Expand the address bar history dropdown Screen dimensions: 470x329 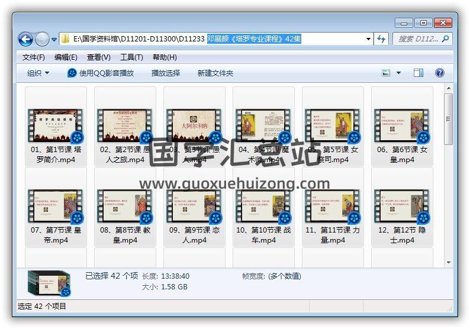(368, 39)
